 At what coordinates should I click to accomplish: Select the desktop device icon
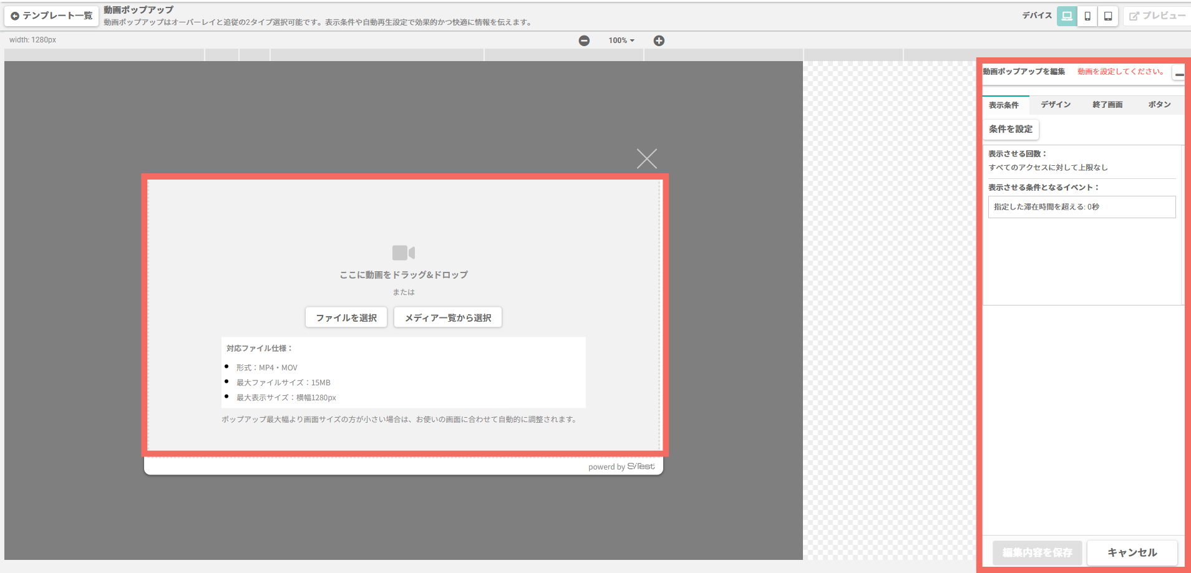pyautogui.click(x=1067, y=16)
